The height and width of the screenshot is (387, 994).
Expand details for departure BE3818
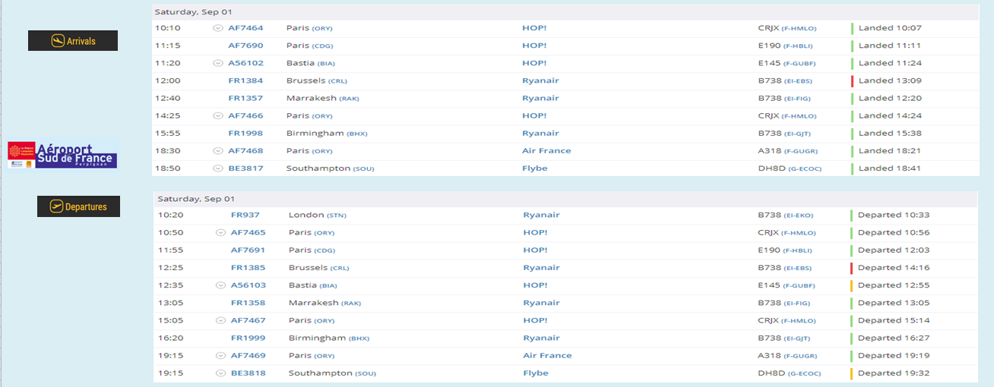click(220, 373)
